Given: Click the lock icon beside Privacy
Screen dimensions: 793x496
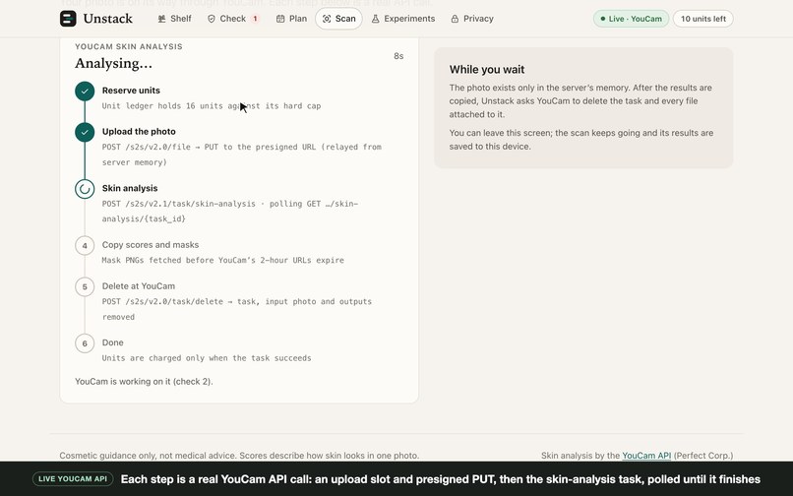Looking at the screenshot, I should point(455,19).
